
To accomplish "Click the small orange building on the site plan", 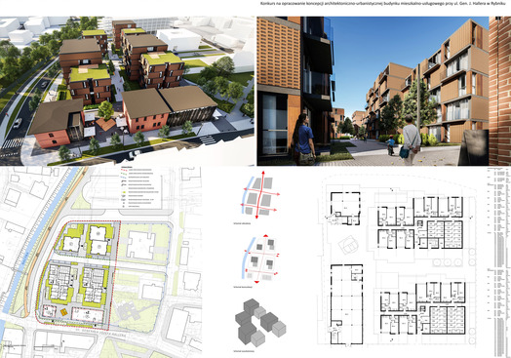I will tap(64, 312).
